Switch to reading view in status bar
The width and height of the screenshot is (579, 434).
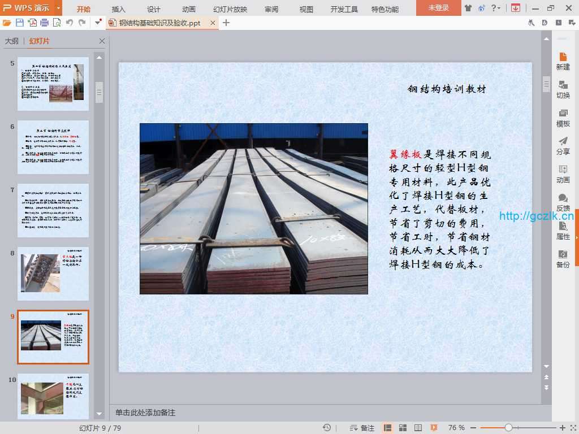tap(418, 428)
